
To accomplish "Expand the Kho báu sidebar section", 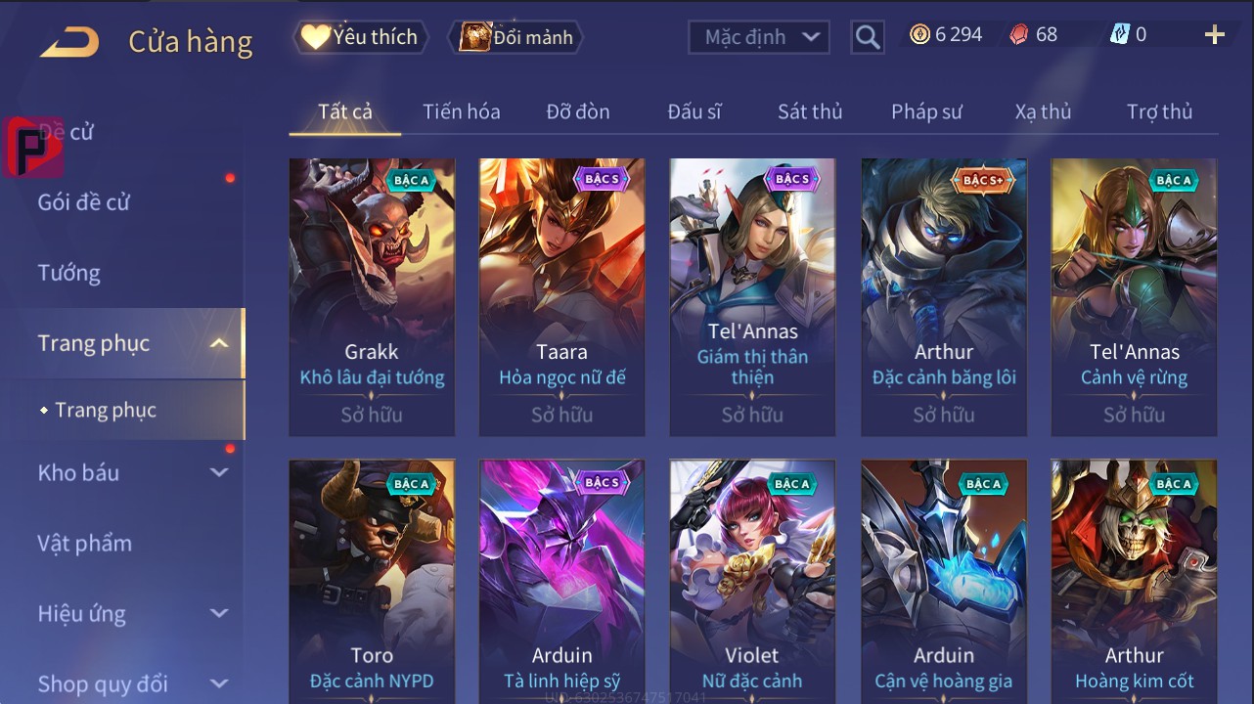I will pos(219,472).
